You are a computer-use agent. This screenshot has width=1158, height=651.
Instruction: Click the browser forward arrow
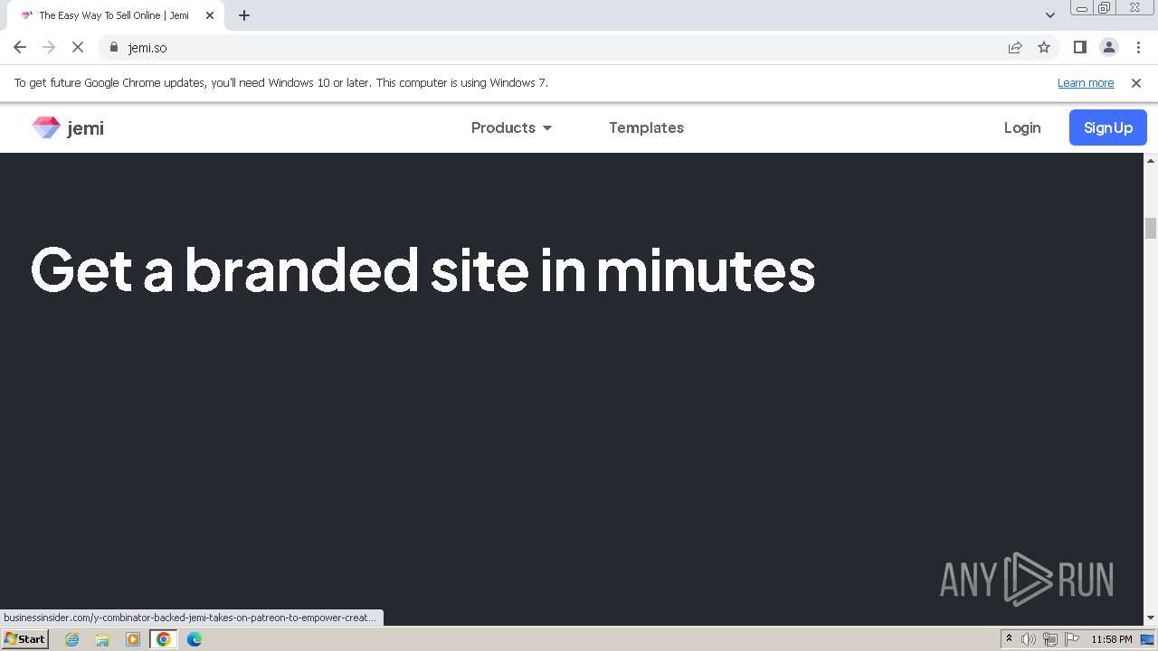coord(49,47)
